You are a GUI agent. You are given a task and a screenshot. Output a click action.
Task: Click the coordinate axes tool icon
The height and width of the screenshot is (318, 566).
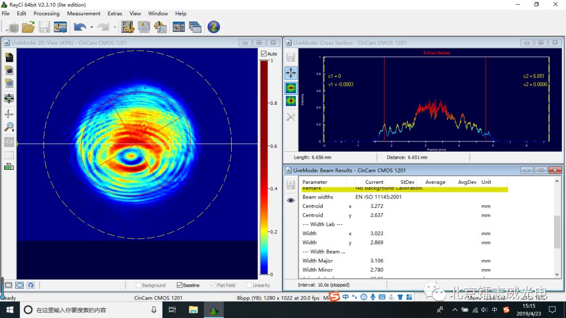point(9,114)
